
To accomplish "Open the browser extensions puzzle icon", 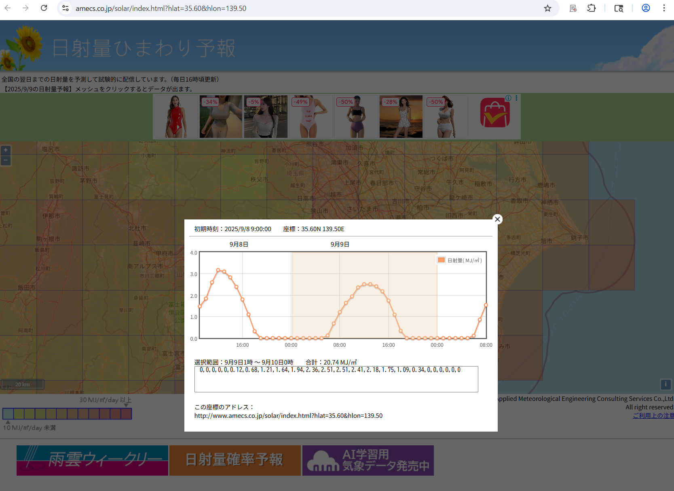I will pos(591,8).
